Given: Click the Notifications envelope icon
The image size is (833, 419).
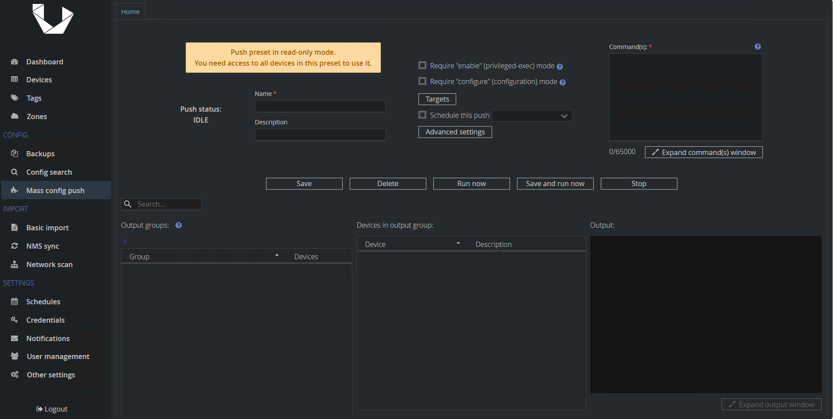Looking at the screenshot, I should click(x=14, y=338).
